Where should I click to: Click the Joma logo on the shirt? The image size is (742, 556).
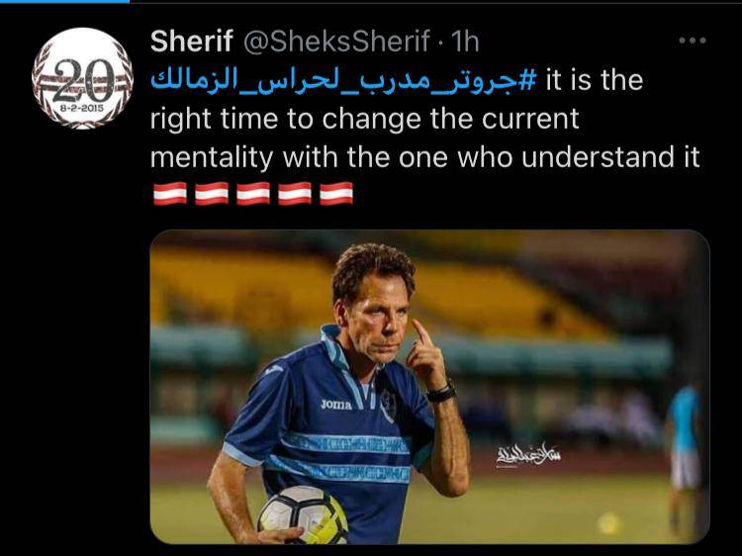[336, 405]
